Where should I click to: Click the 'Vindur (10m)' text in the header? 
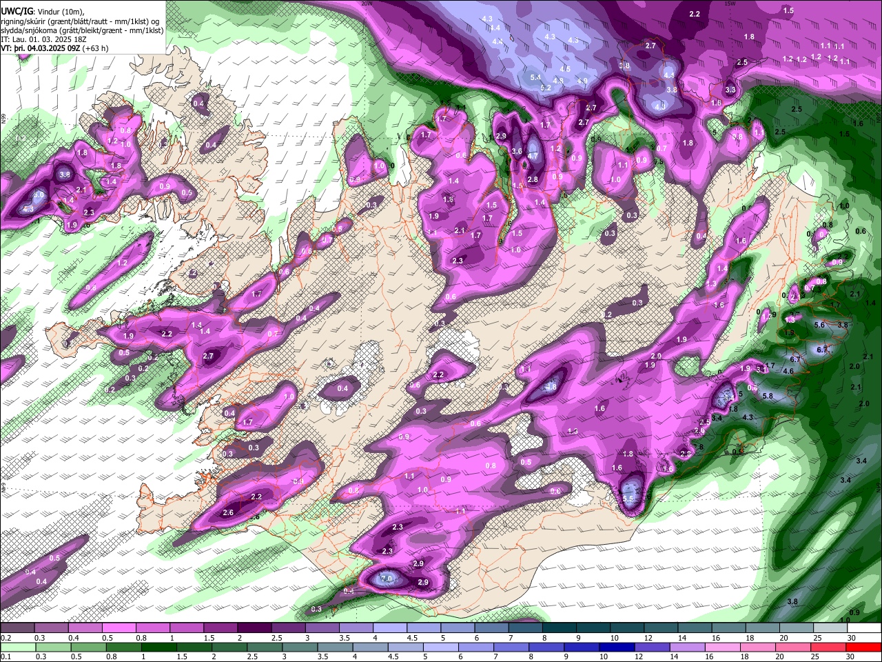tap(60, 11)
